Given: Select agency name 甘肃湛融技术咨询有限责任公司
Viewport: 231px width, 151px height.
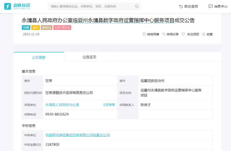Looking at the screenshot, I should (69, 93).
